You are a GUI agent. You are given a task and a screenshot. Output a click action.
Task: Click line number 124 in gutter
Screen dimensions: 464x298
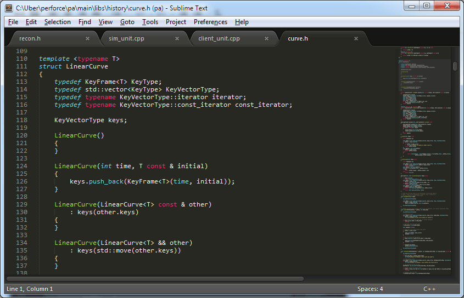tap(21, 166)
